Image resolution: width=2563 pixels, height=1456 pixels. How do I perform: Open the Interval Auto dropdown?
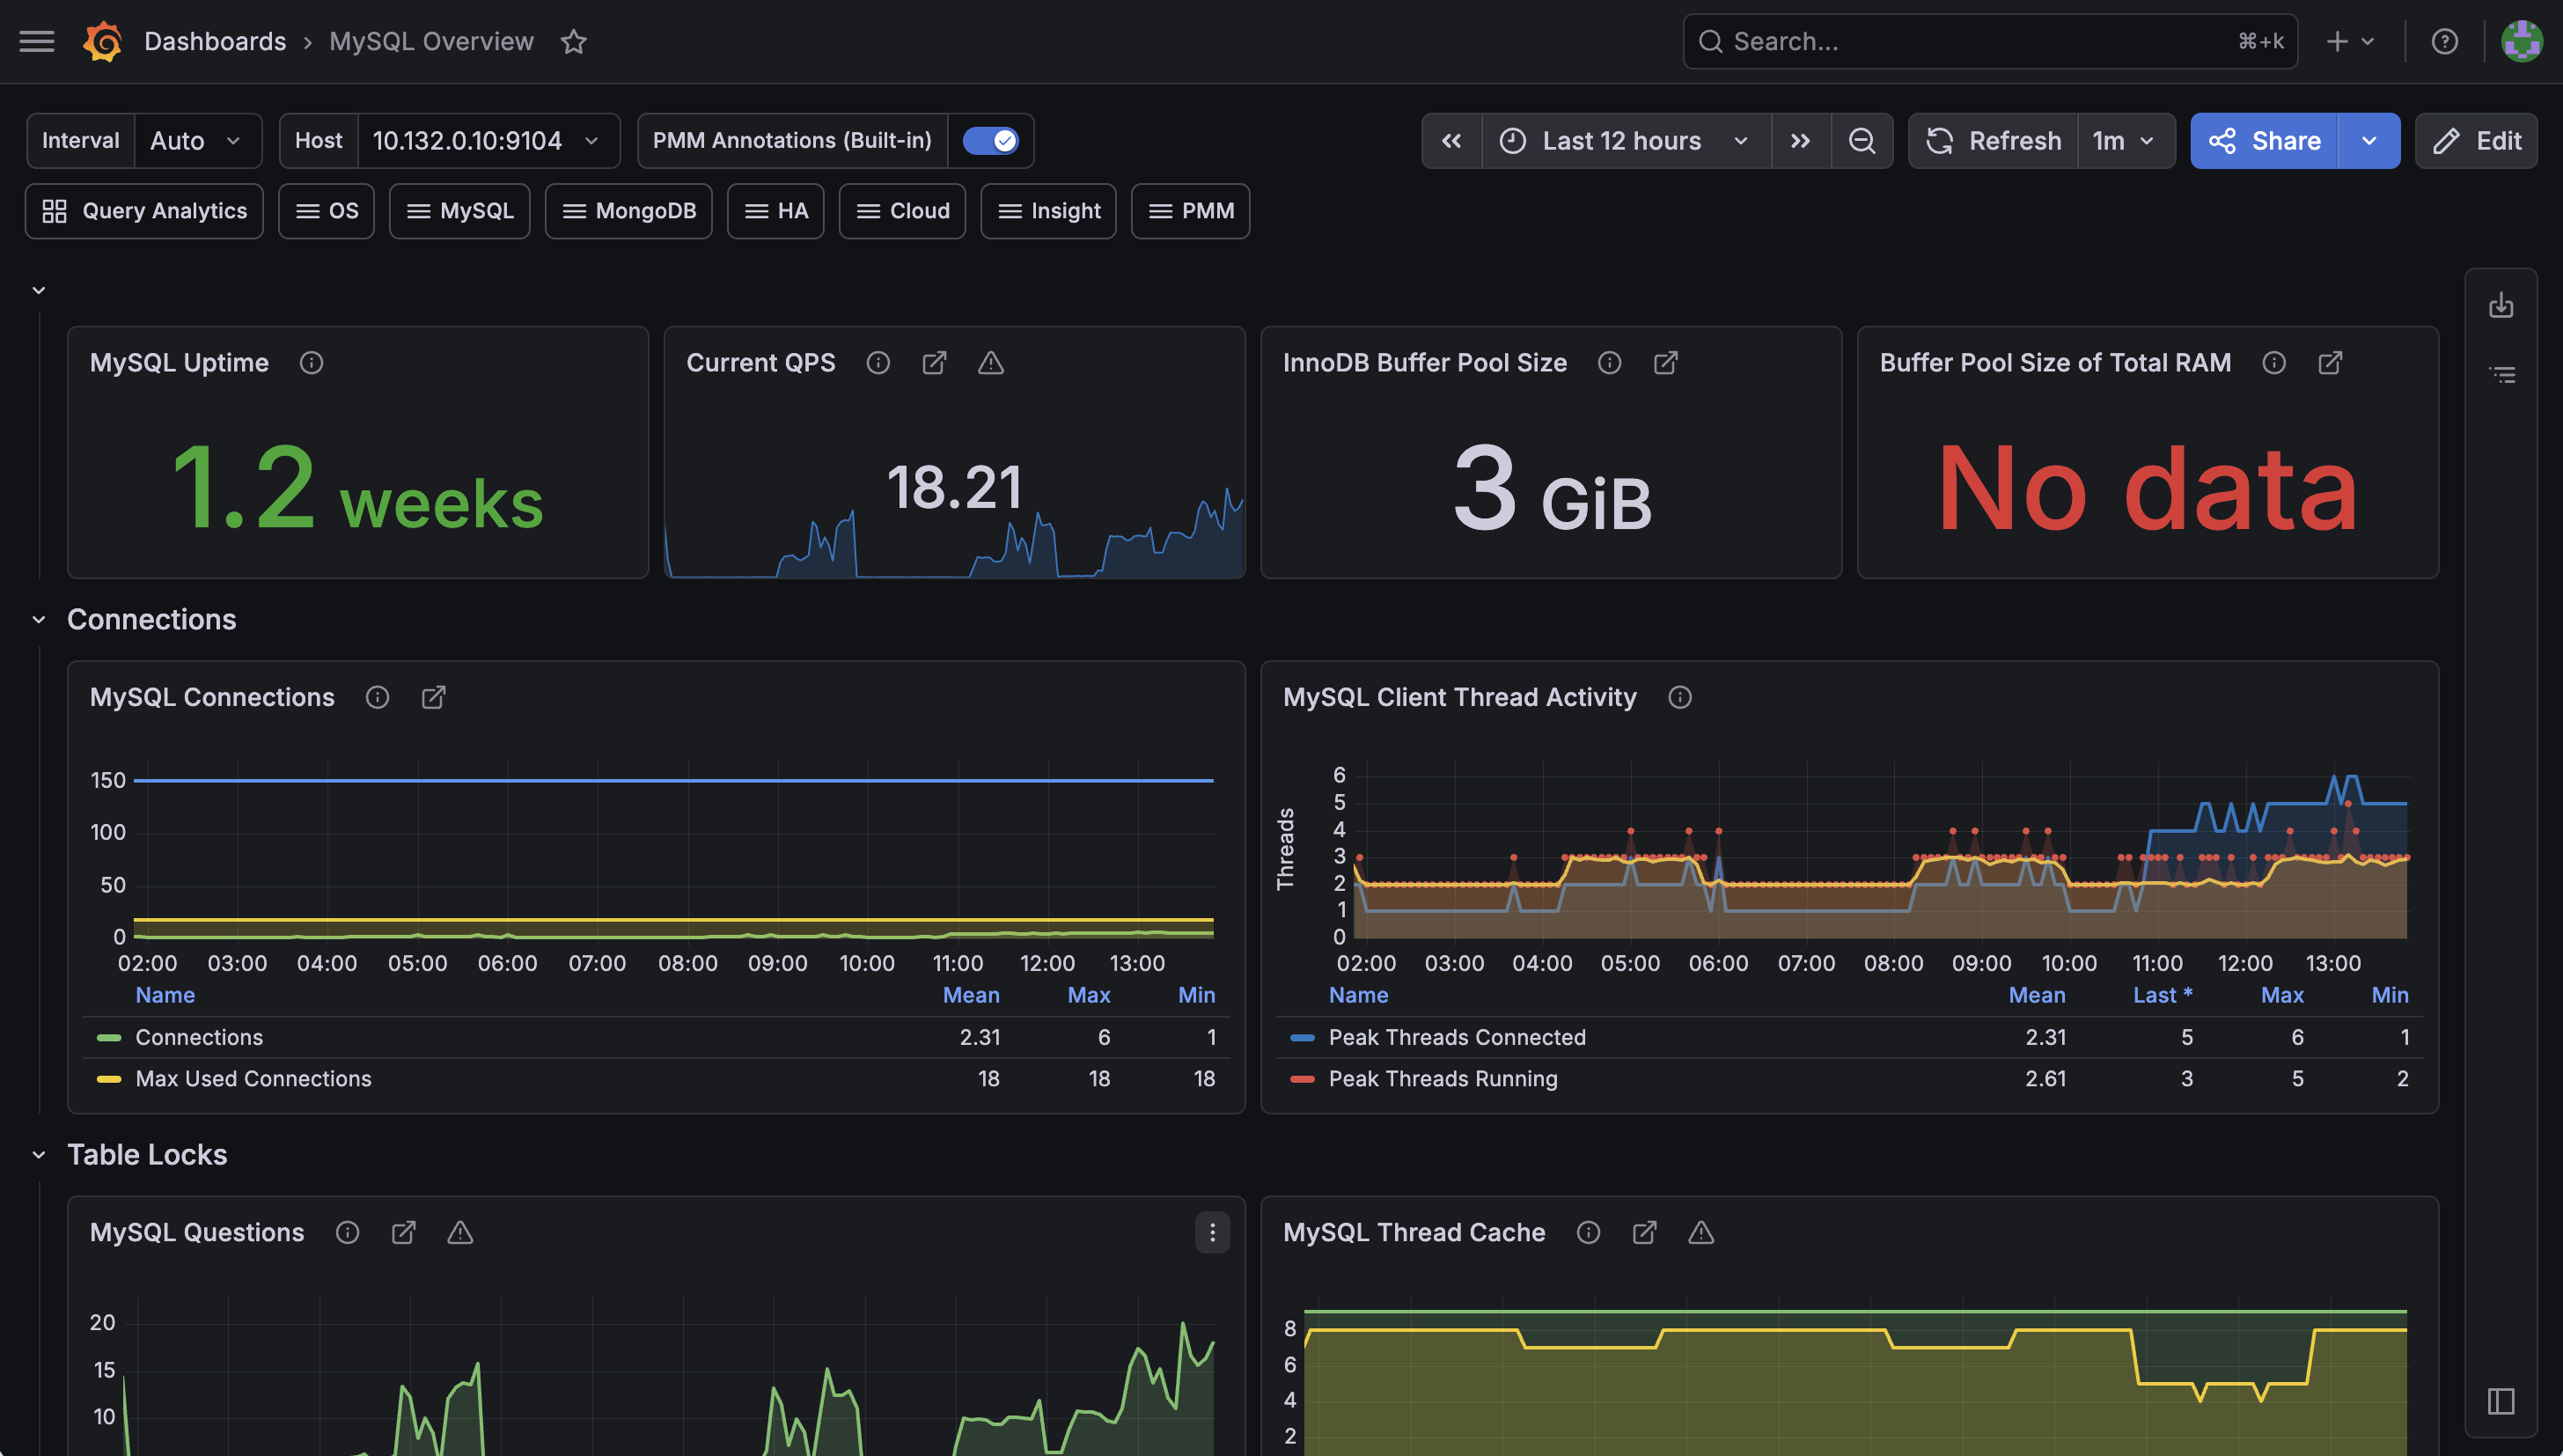pos(197,141)
